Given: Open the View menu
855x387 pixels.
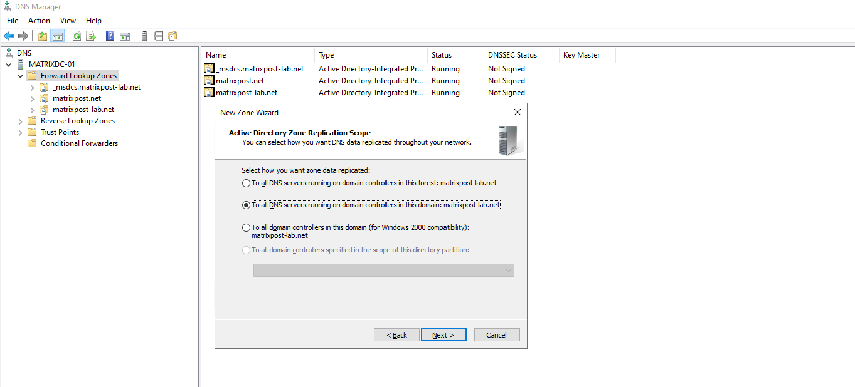Looking at the screenshot, I should click(68, 21).
